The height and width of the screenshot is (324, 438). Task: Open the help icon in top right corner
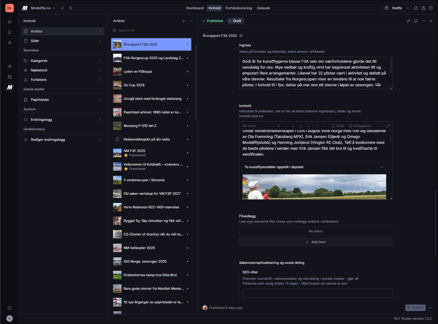pyautogui.click(x=431, y=8)
